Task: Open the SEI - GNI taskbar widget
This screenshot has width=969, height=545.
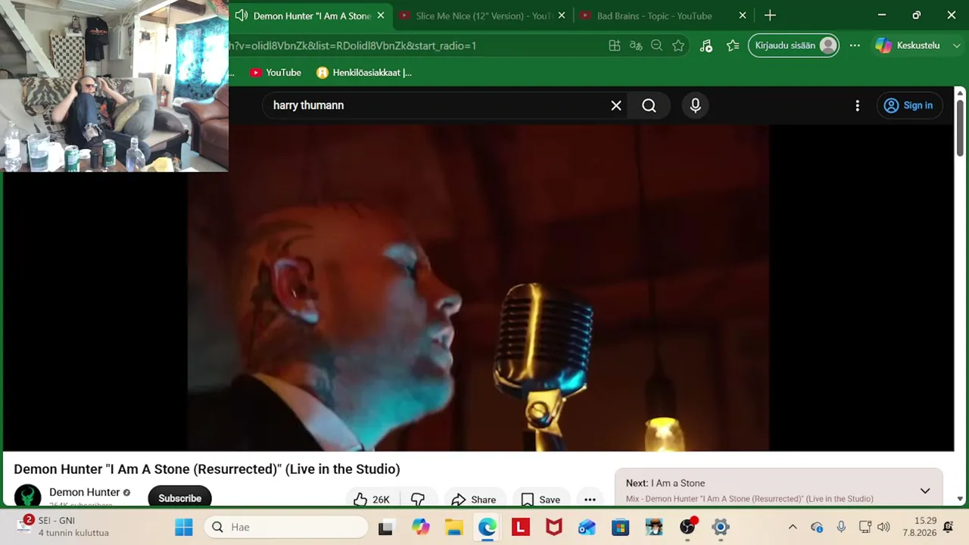Action: (62, 527)
